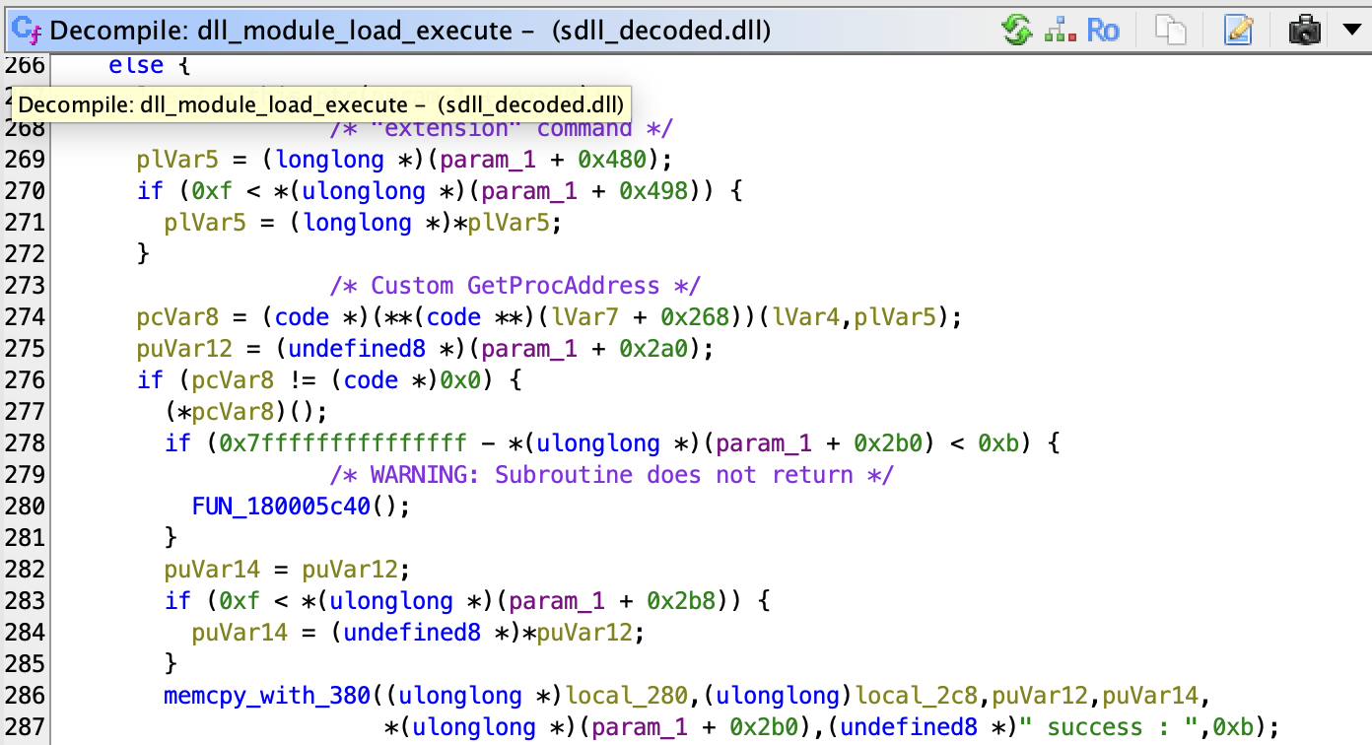Click line number 280
Screen dimensions: 1372x745
pos(24,507)
